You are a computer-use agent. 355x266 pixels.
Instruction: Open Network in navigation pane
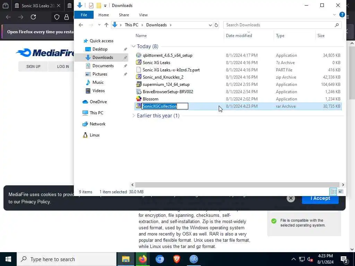(97, 124)
